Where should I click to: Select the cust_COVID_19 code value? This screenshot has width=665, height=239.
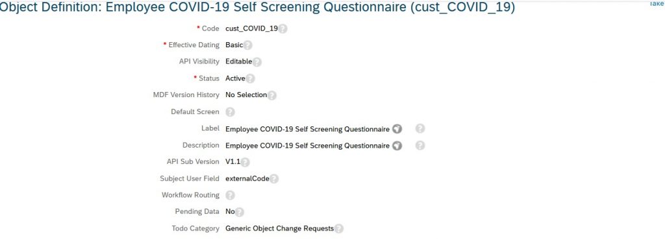pos(251,28)
